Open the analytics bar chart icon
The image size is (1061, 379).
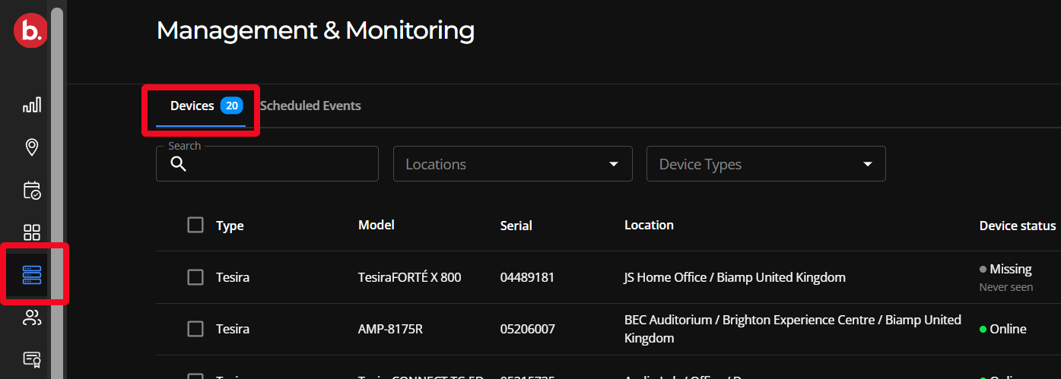coord(32,105)
